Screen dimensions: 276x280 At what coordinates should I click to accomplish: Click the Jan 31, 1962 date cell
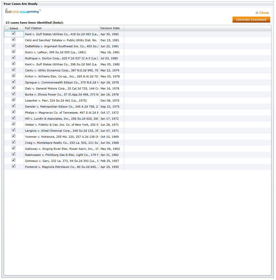click(x=112, y=155)
